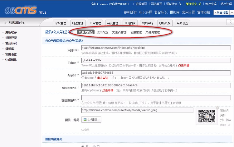Expand the 系统帮助中心 arrow icon
This screenshot has width=234, height=147.
point(6,22)
